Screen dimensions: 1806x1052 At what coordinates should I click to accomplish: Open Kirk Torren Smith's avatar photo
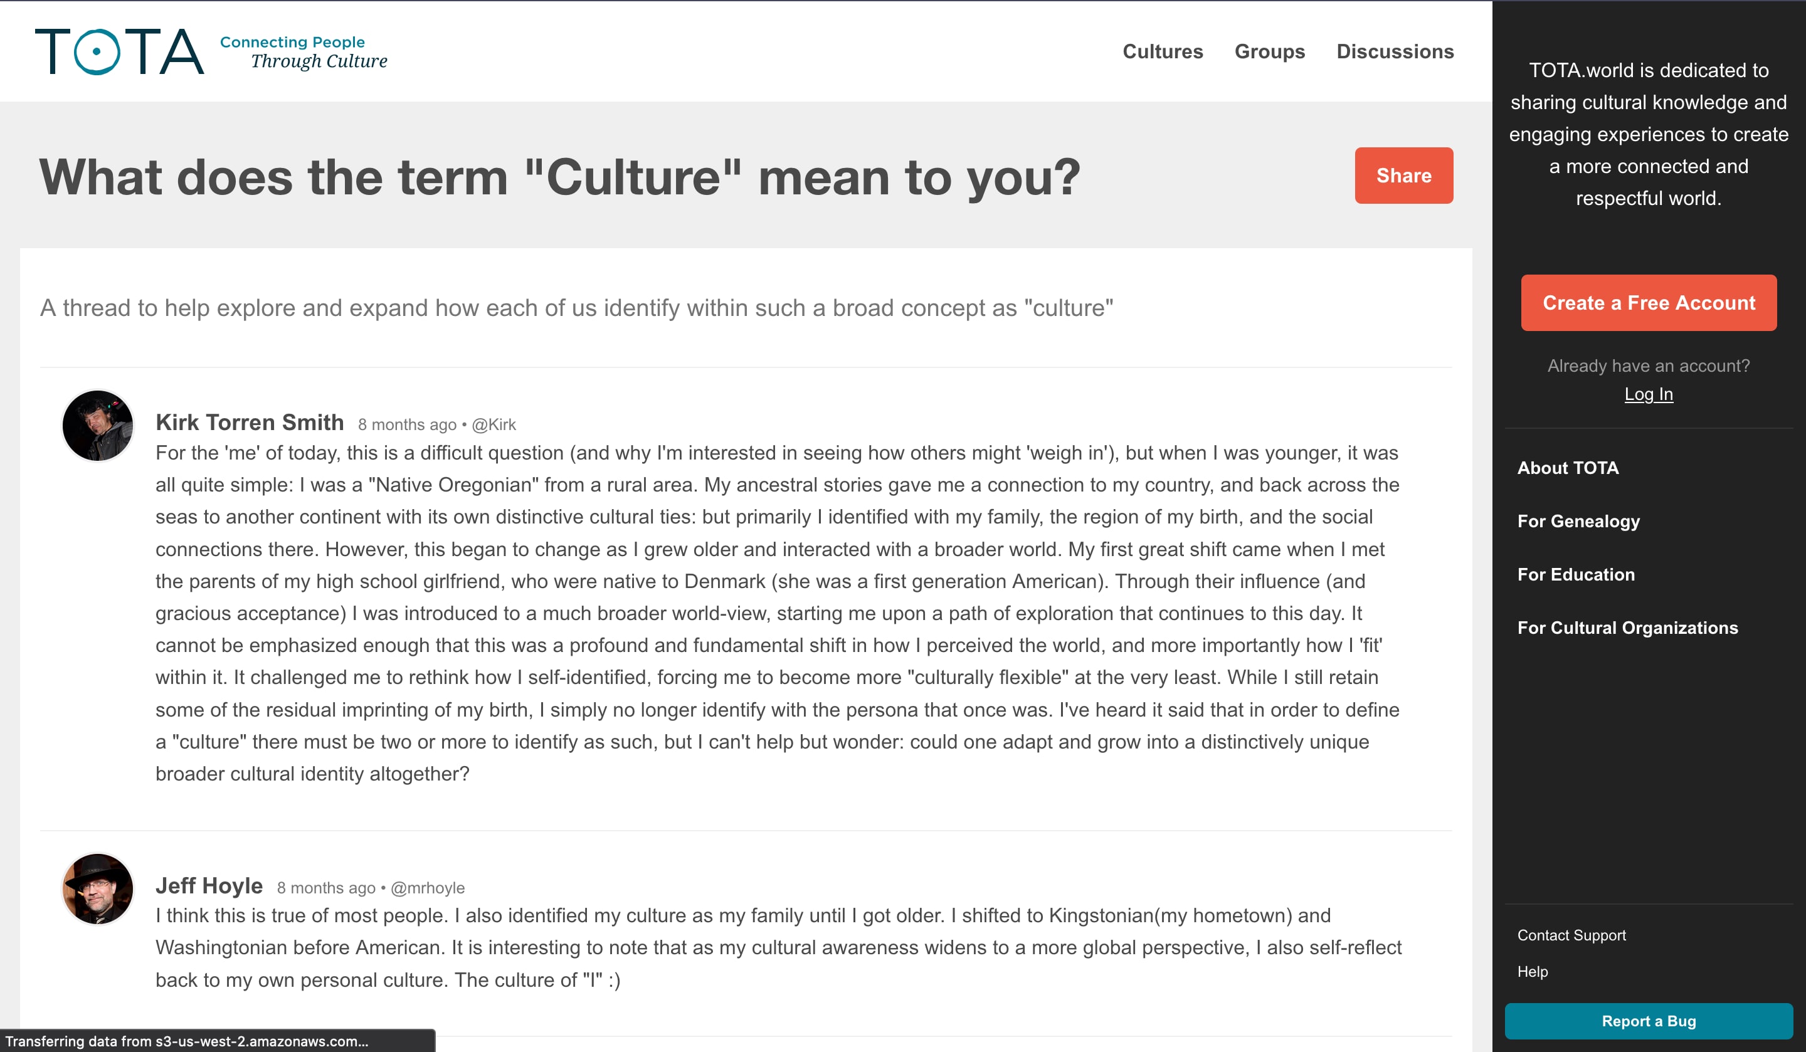tap(97, 426)
